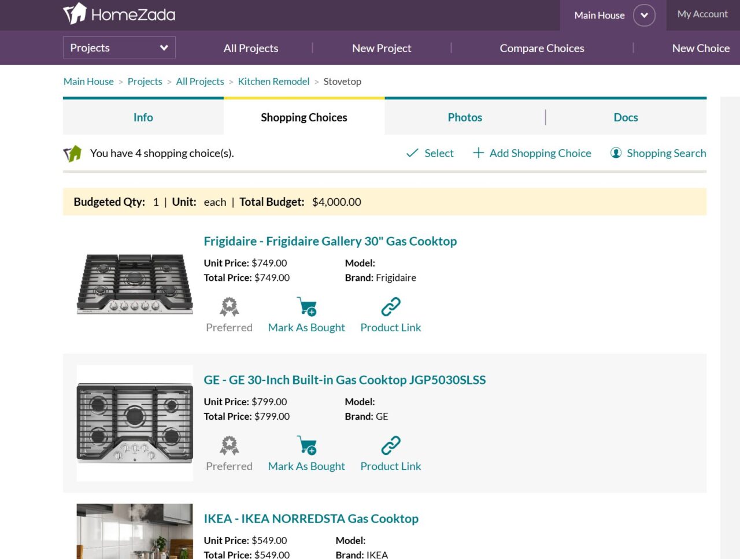
Task: Switch to the Shopping Choices tab
Action: [304, 117]
